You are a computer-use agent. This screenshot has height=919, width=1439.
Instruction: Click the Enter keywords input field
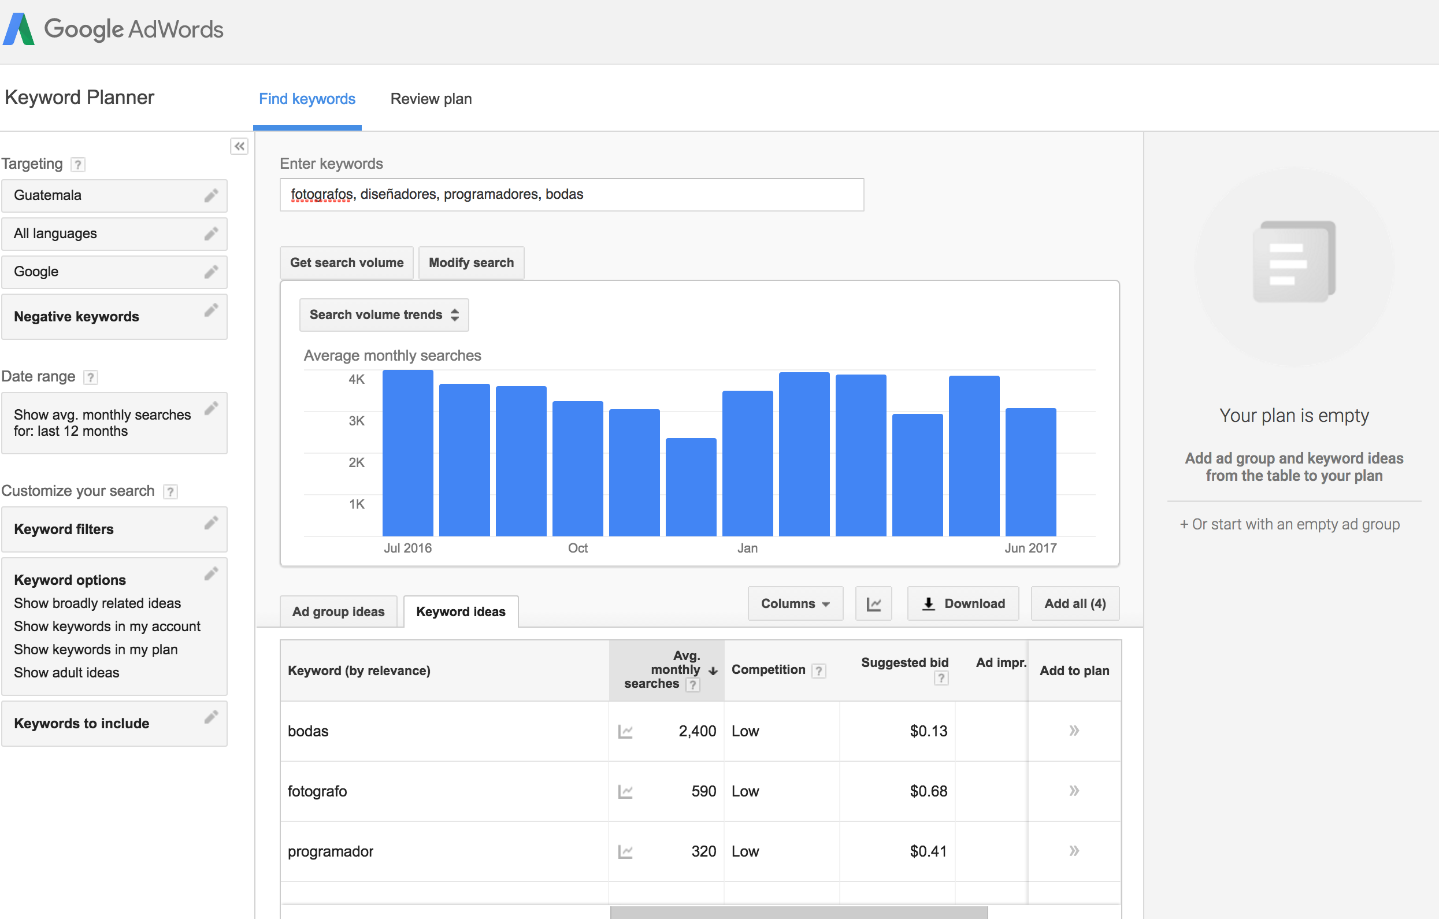pyautogui.click(x=572, y=195)
